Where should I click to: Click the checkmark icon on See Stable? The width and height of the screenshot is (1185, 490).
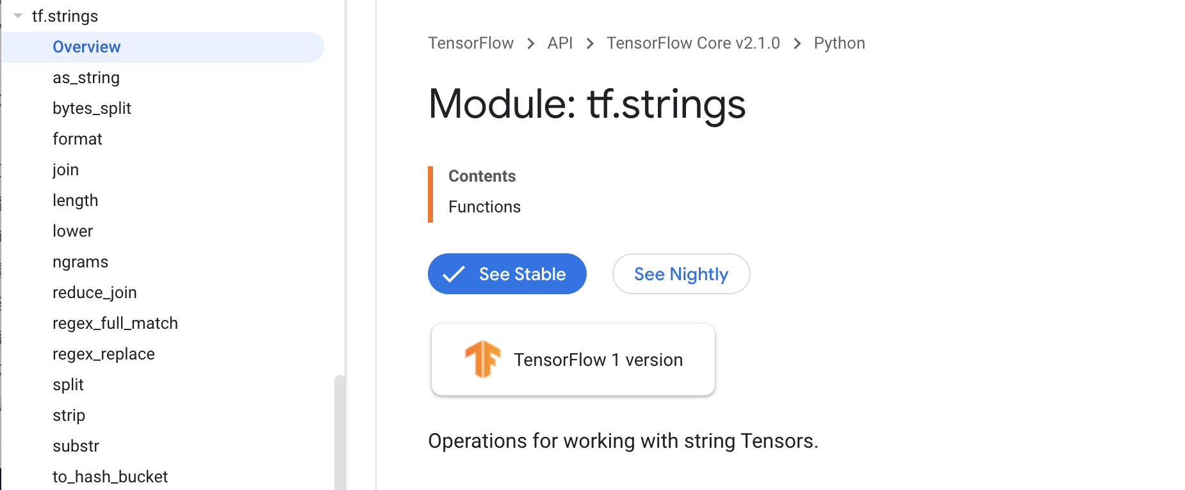pyautogui.click(x=454, y=274)
